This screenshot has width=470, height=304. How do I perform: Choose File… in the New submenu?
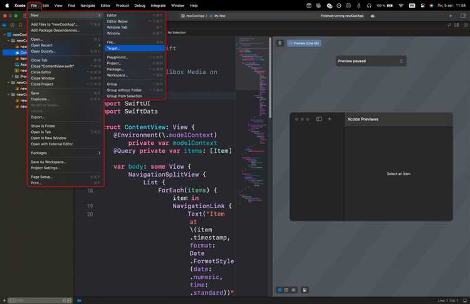(135, 42)
